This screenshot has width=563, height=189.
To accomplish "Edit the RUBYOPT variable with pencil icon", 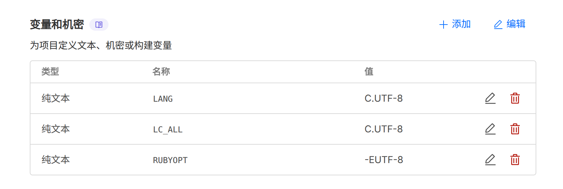I will click(490, 160).
